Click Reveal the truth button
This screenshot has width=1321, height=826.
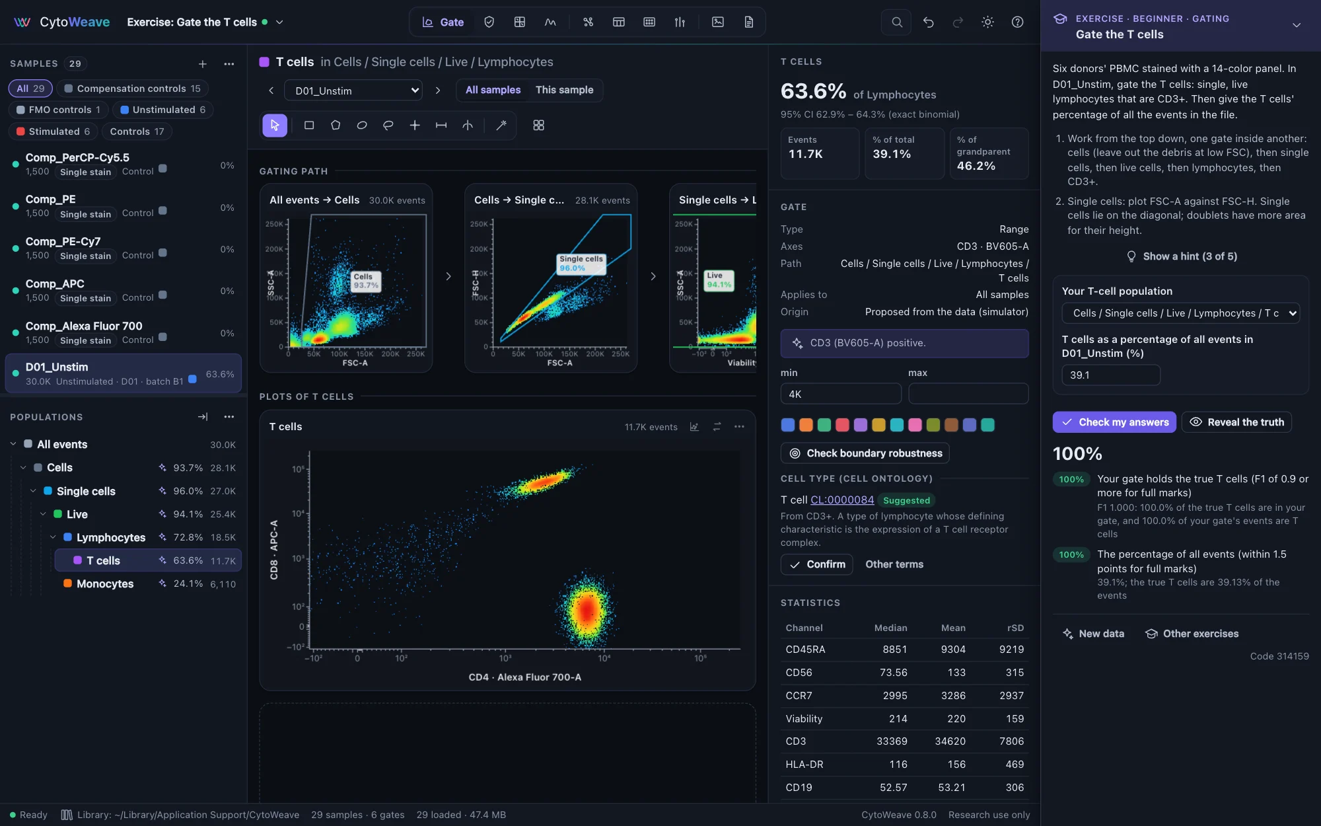coord(1236,422)
